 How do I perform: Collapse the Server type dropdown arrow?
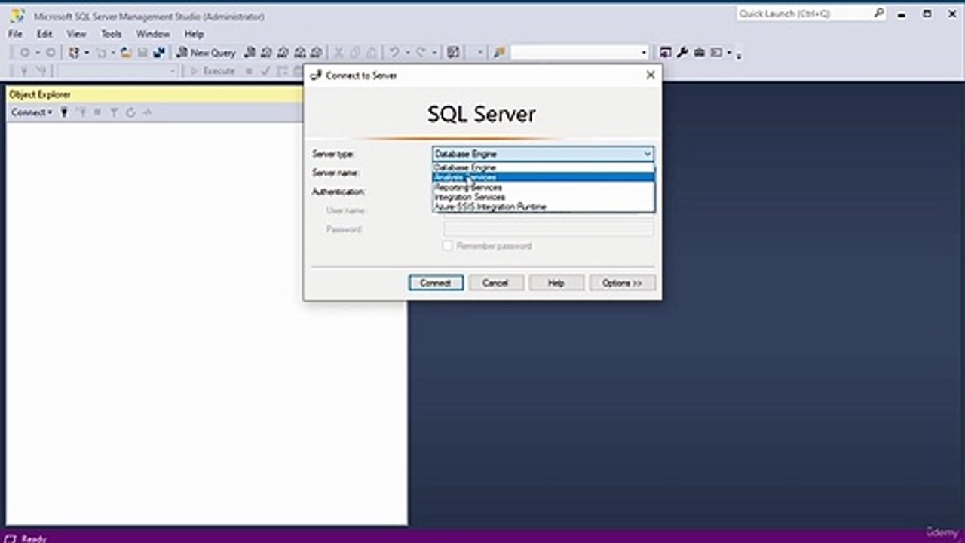point(647,154)
